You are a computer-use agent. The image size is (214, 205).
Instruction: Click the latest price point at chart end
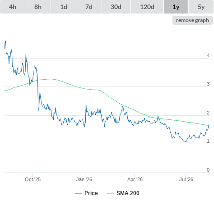tap(209, 125)
